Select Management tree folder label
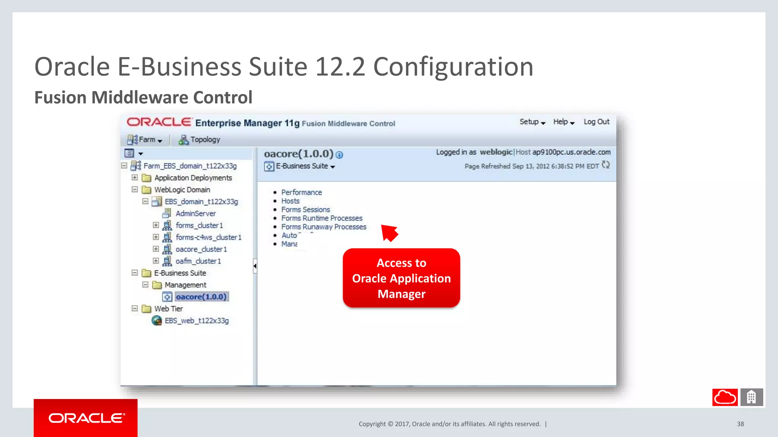 pyautogui.click(x=185, y=285)
